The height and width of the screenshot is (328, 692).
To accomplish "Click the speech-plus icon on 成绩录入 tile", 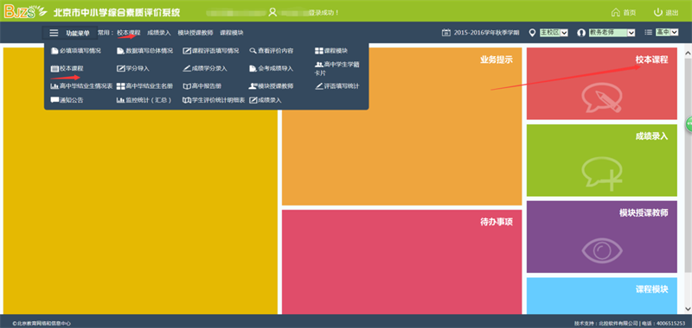I will 602,174.
